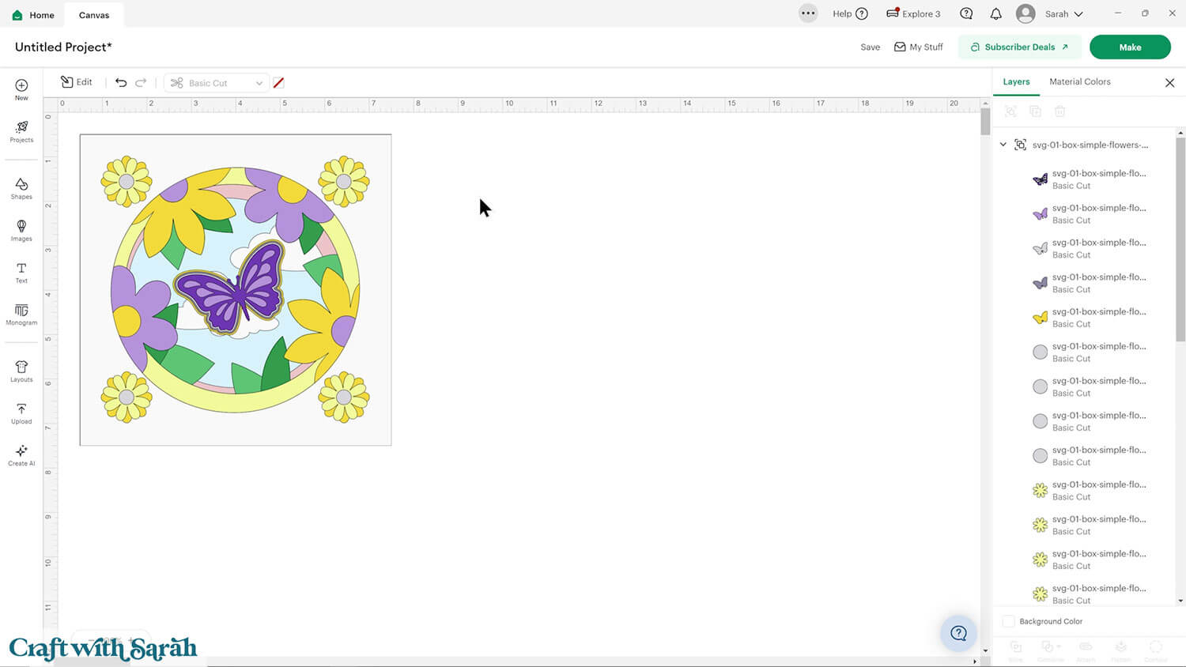Collapse the svg-01-box-simple-flowers group
This screenshot has height=667, width=1186.
[1003, 145]
